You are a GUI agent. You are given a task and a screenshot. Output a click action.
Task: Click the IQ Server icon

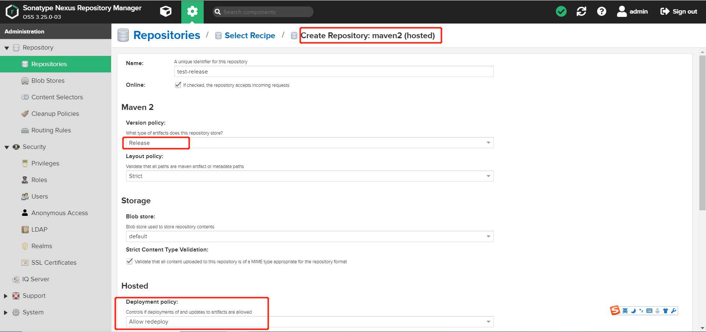(16, 279)
